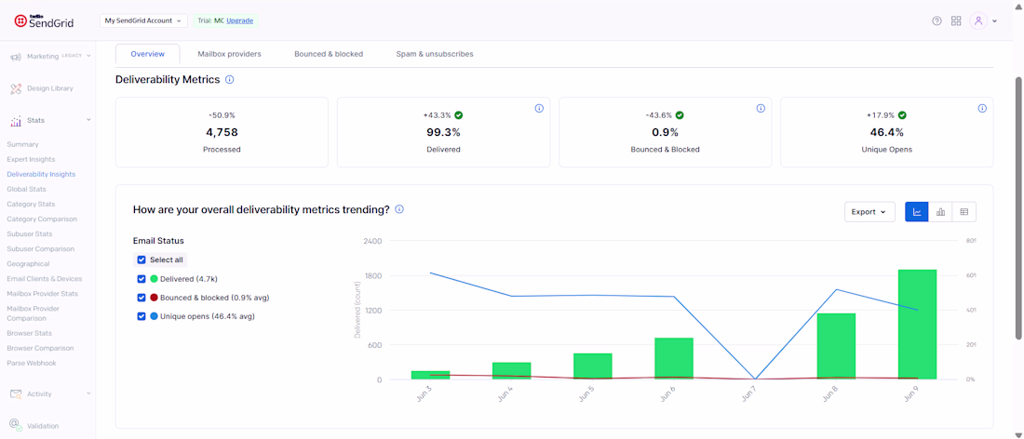
Task: Collapse the Stats sidebar section
Action: point(88,120)
